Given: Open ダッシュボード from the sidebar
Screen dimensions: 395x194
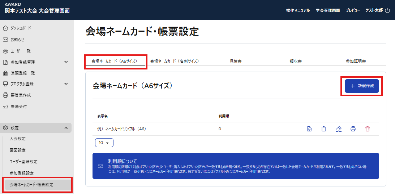Looking at the screenshot, I should pos(21,28).
